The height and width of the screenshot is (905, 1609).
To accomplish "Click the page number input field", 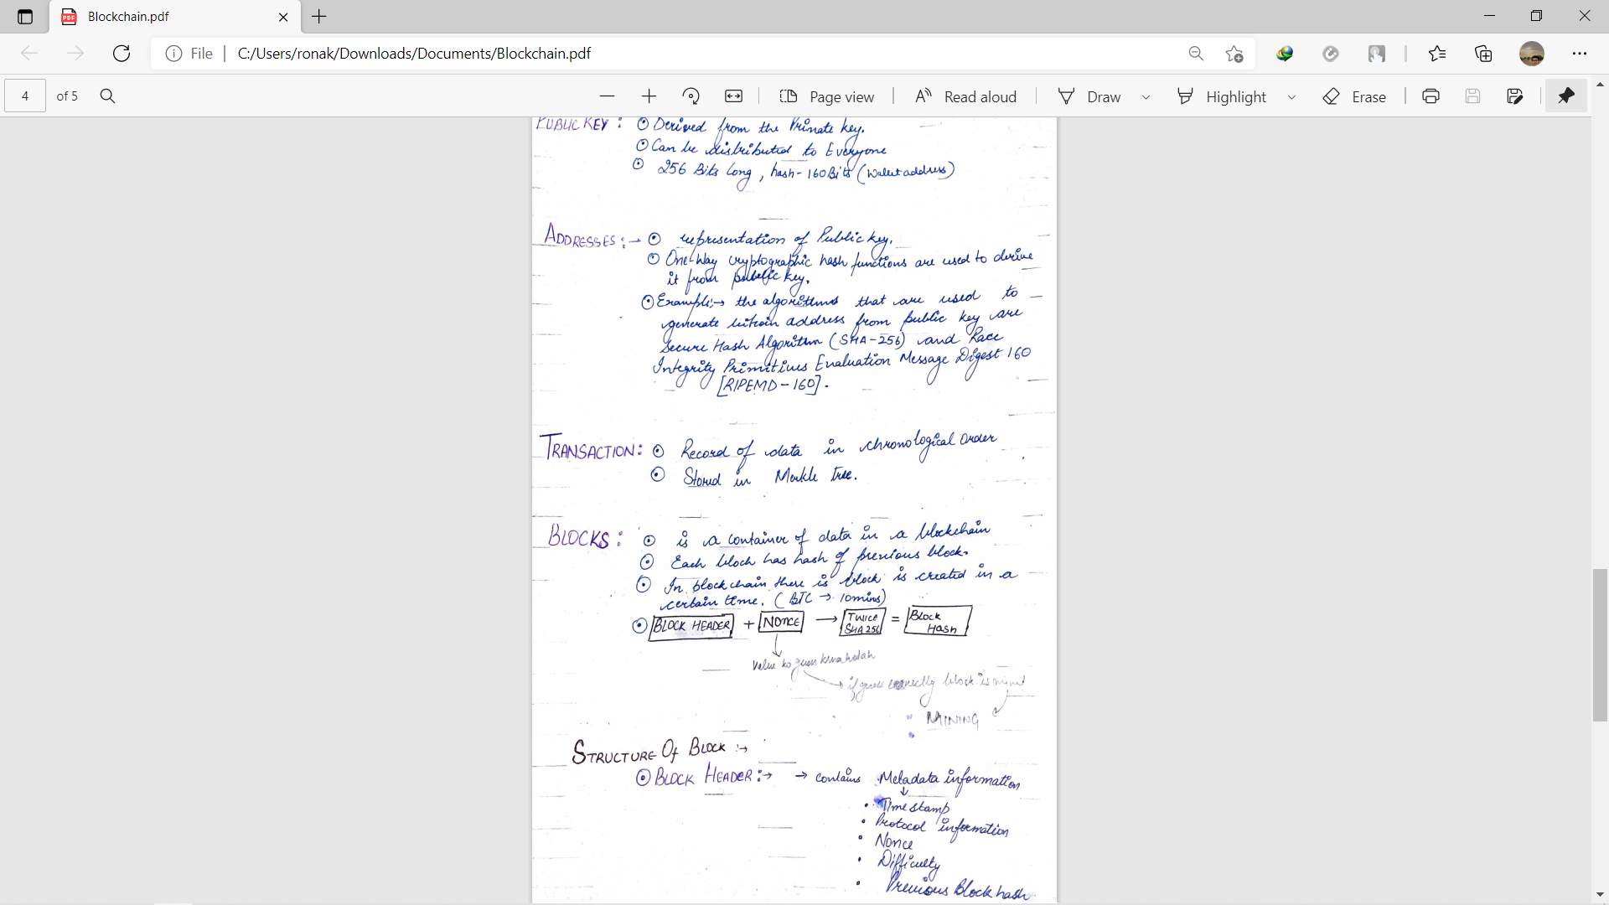I will pos(25,96).
